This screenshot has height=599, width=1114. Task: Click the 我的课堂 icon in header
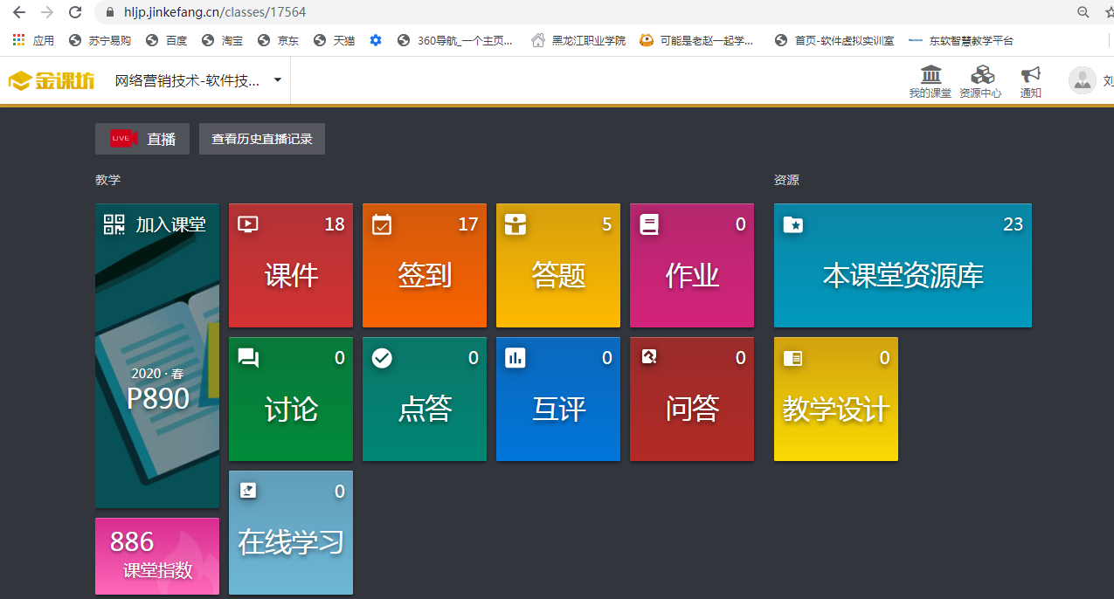[931, 75]
